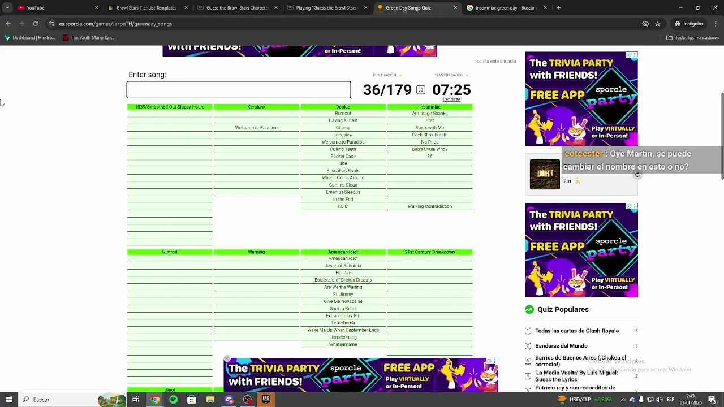This screenshot has height=407, width=724.
Task: Close the YouTube tab
Action: tap(96, 8)
